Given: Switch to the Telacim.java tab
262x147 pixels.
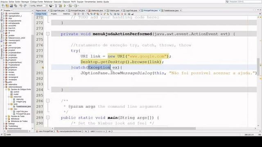Looking at the screenshot, I should [x=114, y=11].
